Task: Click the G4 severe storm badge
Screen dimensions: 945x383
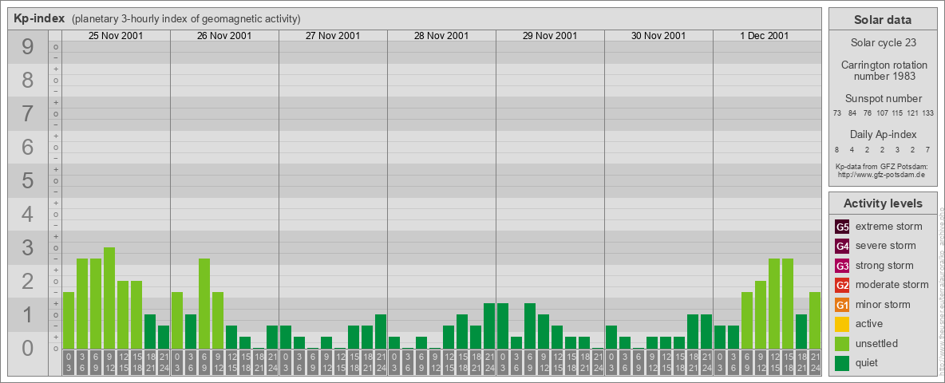Action: [842, 246]
